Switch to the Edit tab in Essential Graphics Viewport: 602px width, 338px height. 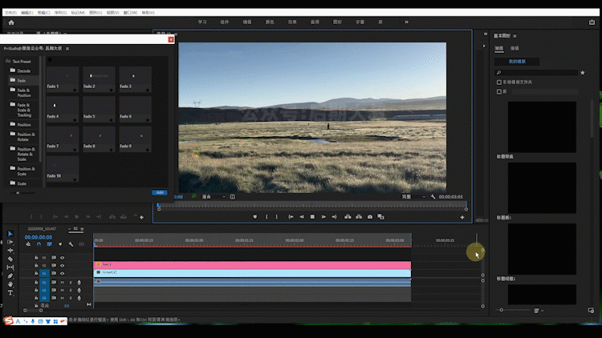pos(515,48)
